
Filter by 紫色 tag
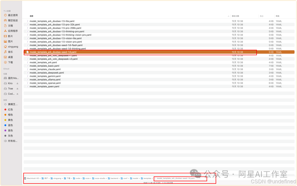[x=9, y=131]
